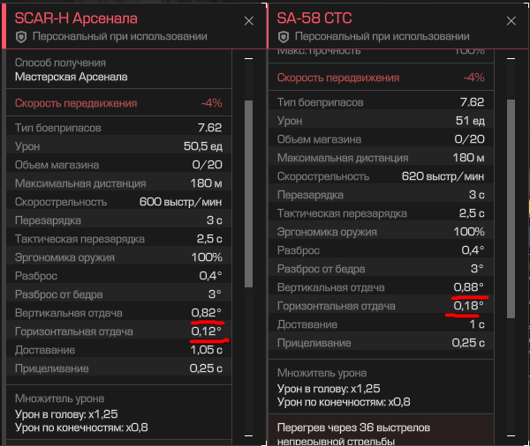Viewport: 530px width, 446px height.
Task: Close the SA-58 СТС info panel
Action: pyautogui.click(x=511, y=21)
